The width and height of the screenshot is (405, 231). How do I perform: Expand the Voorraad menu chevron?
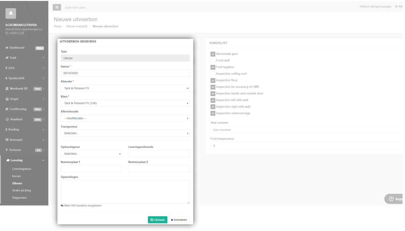coord(43,140)
